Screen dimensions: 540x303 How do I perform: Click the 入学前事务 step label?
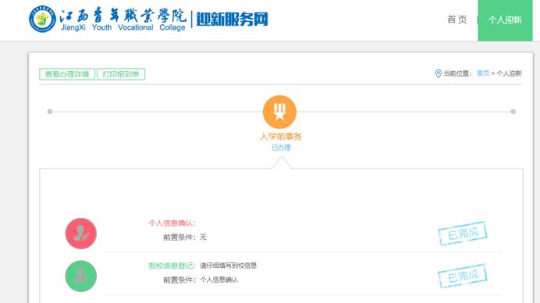[281, 137]
